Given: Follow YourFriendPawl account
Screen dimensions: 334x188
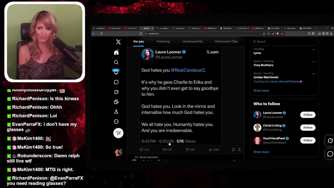Looking at the screenshot, I should (308, 140).
